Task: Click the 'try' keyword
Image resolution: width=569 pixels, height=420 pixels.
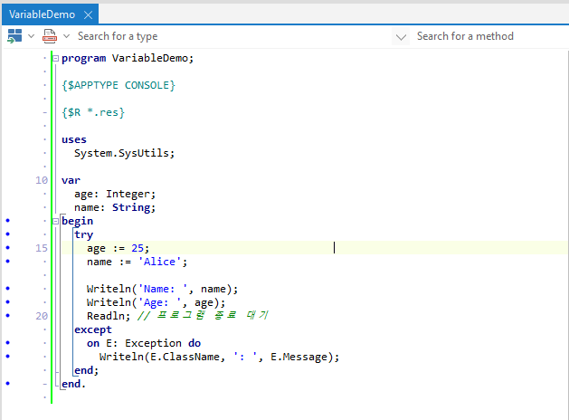Action: [x=84, y=234]
